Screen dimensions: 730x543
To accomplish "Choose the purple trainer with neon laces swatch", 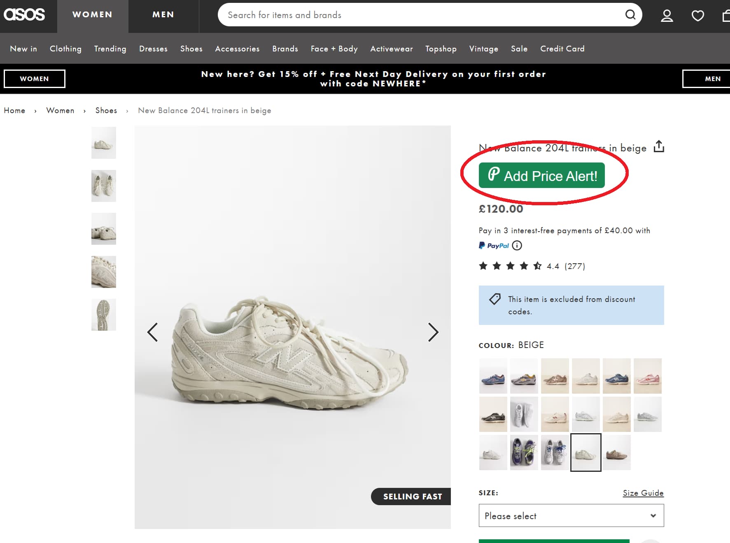I will (x=524, y=452).
